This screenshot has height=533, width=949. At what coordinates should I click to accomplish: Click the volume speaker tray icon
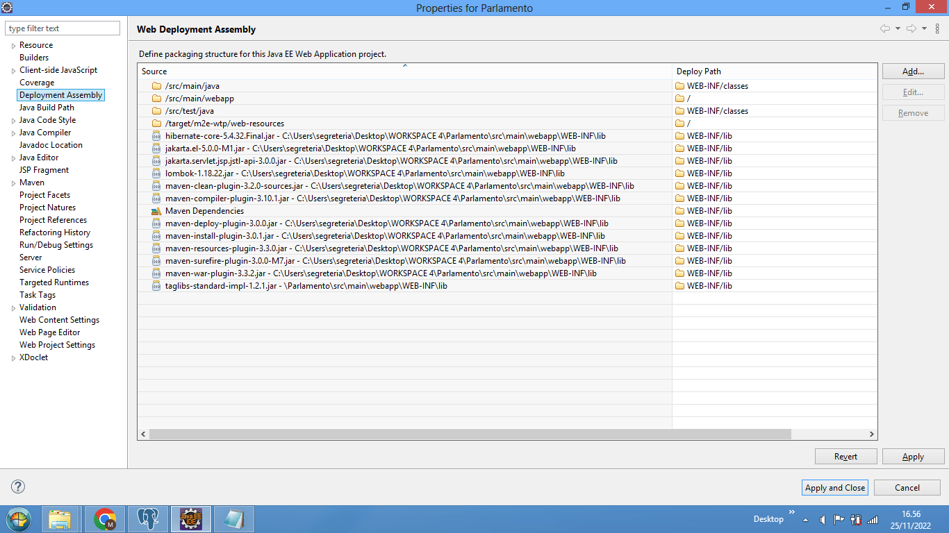coord(823,519)
